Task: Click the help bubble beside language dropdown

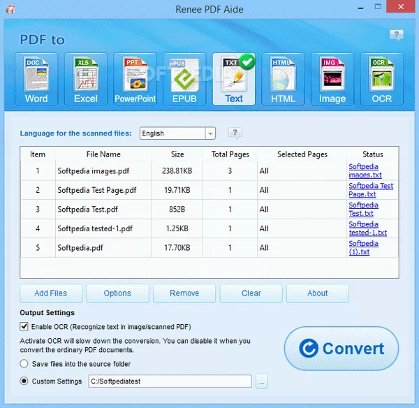Action: pos(235,133)
